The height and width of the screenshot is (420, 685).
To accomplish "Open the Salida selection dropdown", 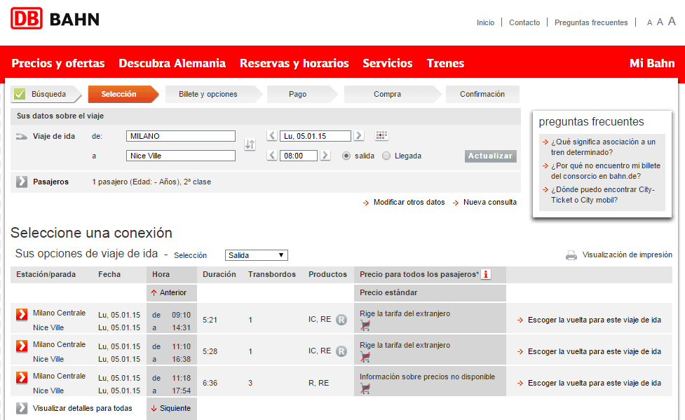I will [x=257, y=255].
